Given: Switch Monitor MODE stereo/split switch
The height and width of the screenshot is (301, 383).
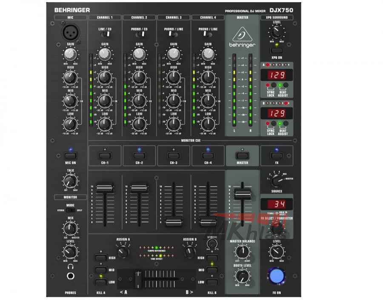Looking at the screenshot, I should pyautogui.click(x=70, y=210).
